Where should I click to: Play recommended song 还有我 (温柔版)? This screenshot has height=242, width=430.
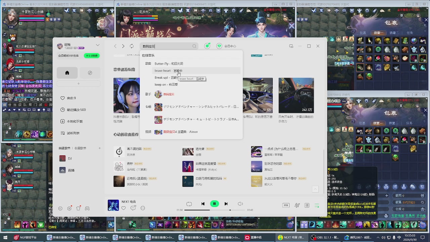(137, 178)
